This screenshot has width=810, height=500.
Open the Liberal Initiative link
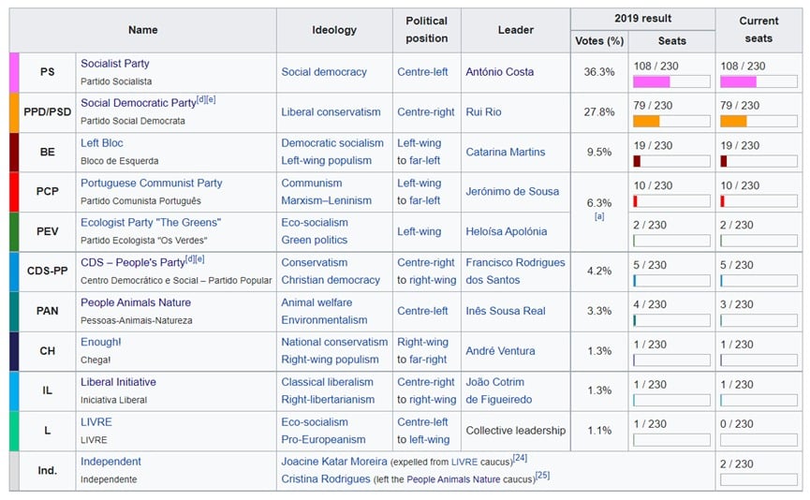click(x=118, y=382)
